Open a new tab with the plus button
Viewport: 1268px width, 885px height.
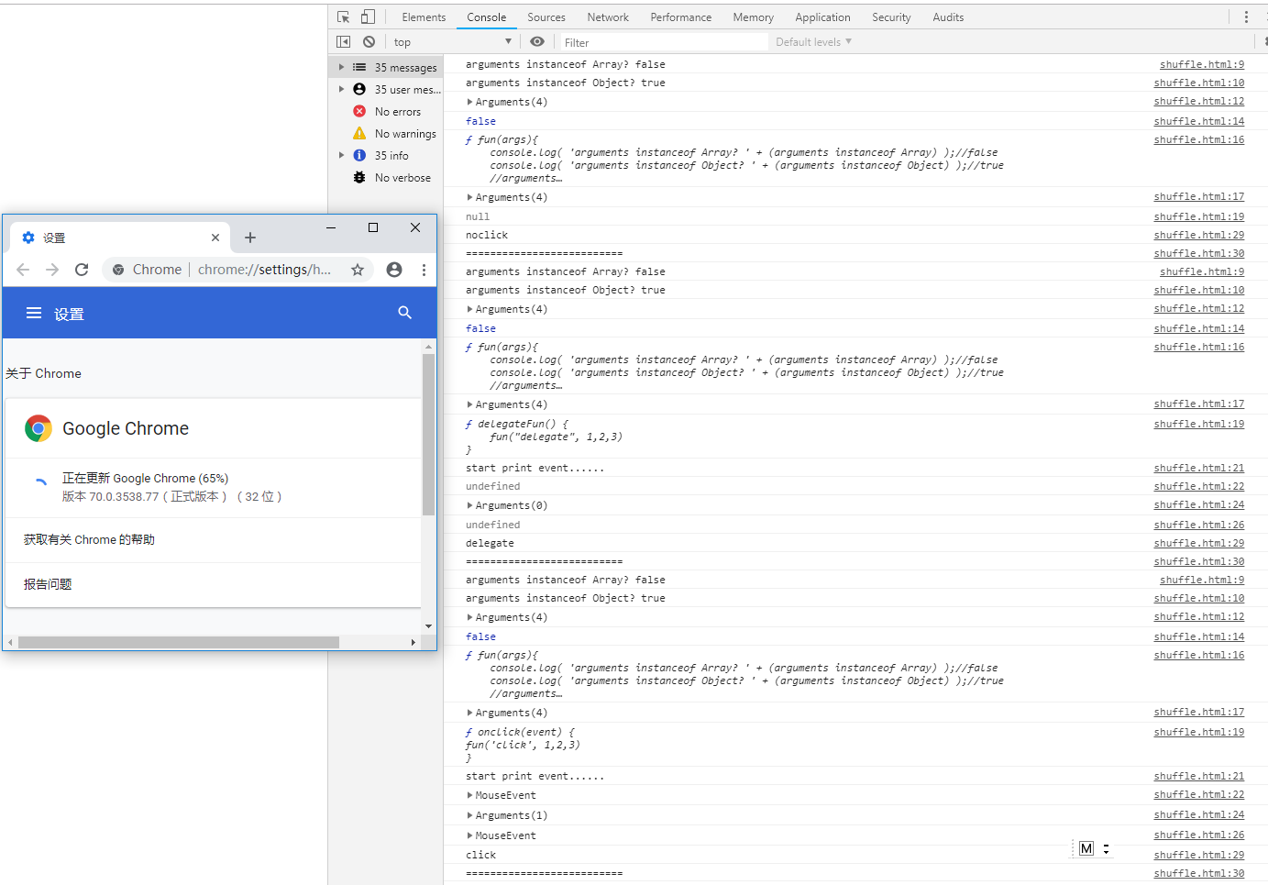[x=250, y=238]
